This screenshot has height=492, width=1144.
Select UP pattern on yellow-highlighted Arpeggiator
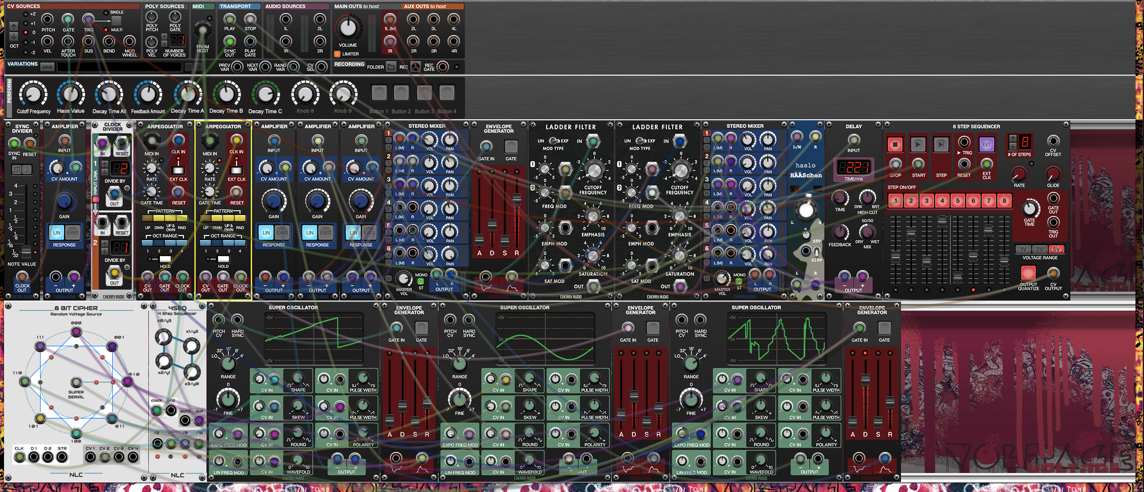tap(205, 218)
